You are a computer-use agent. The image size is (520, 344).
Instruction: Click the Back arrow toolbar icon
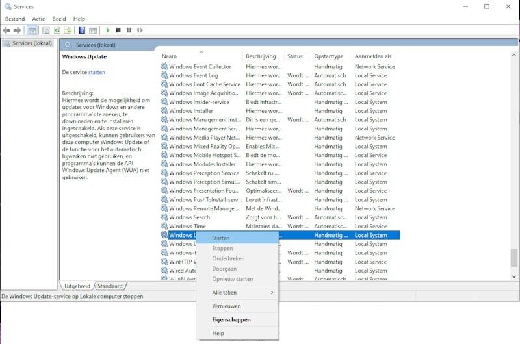pyautogui.click(x=6, y=31)
